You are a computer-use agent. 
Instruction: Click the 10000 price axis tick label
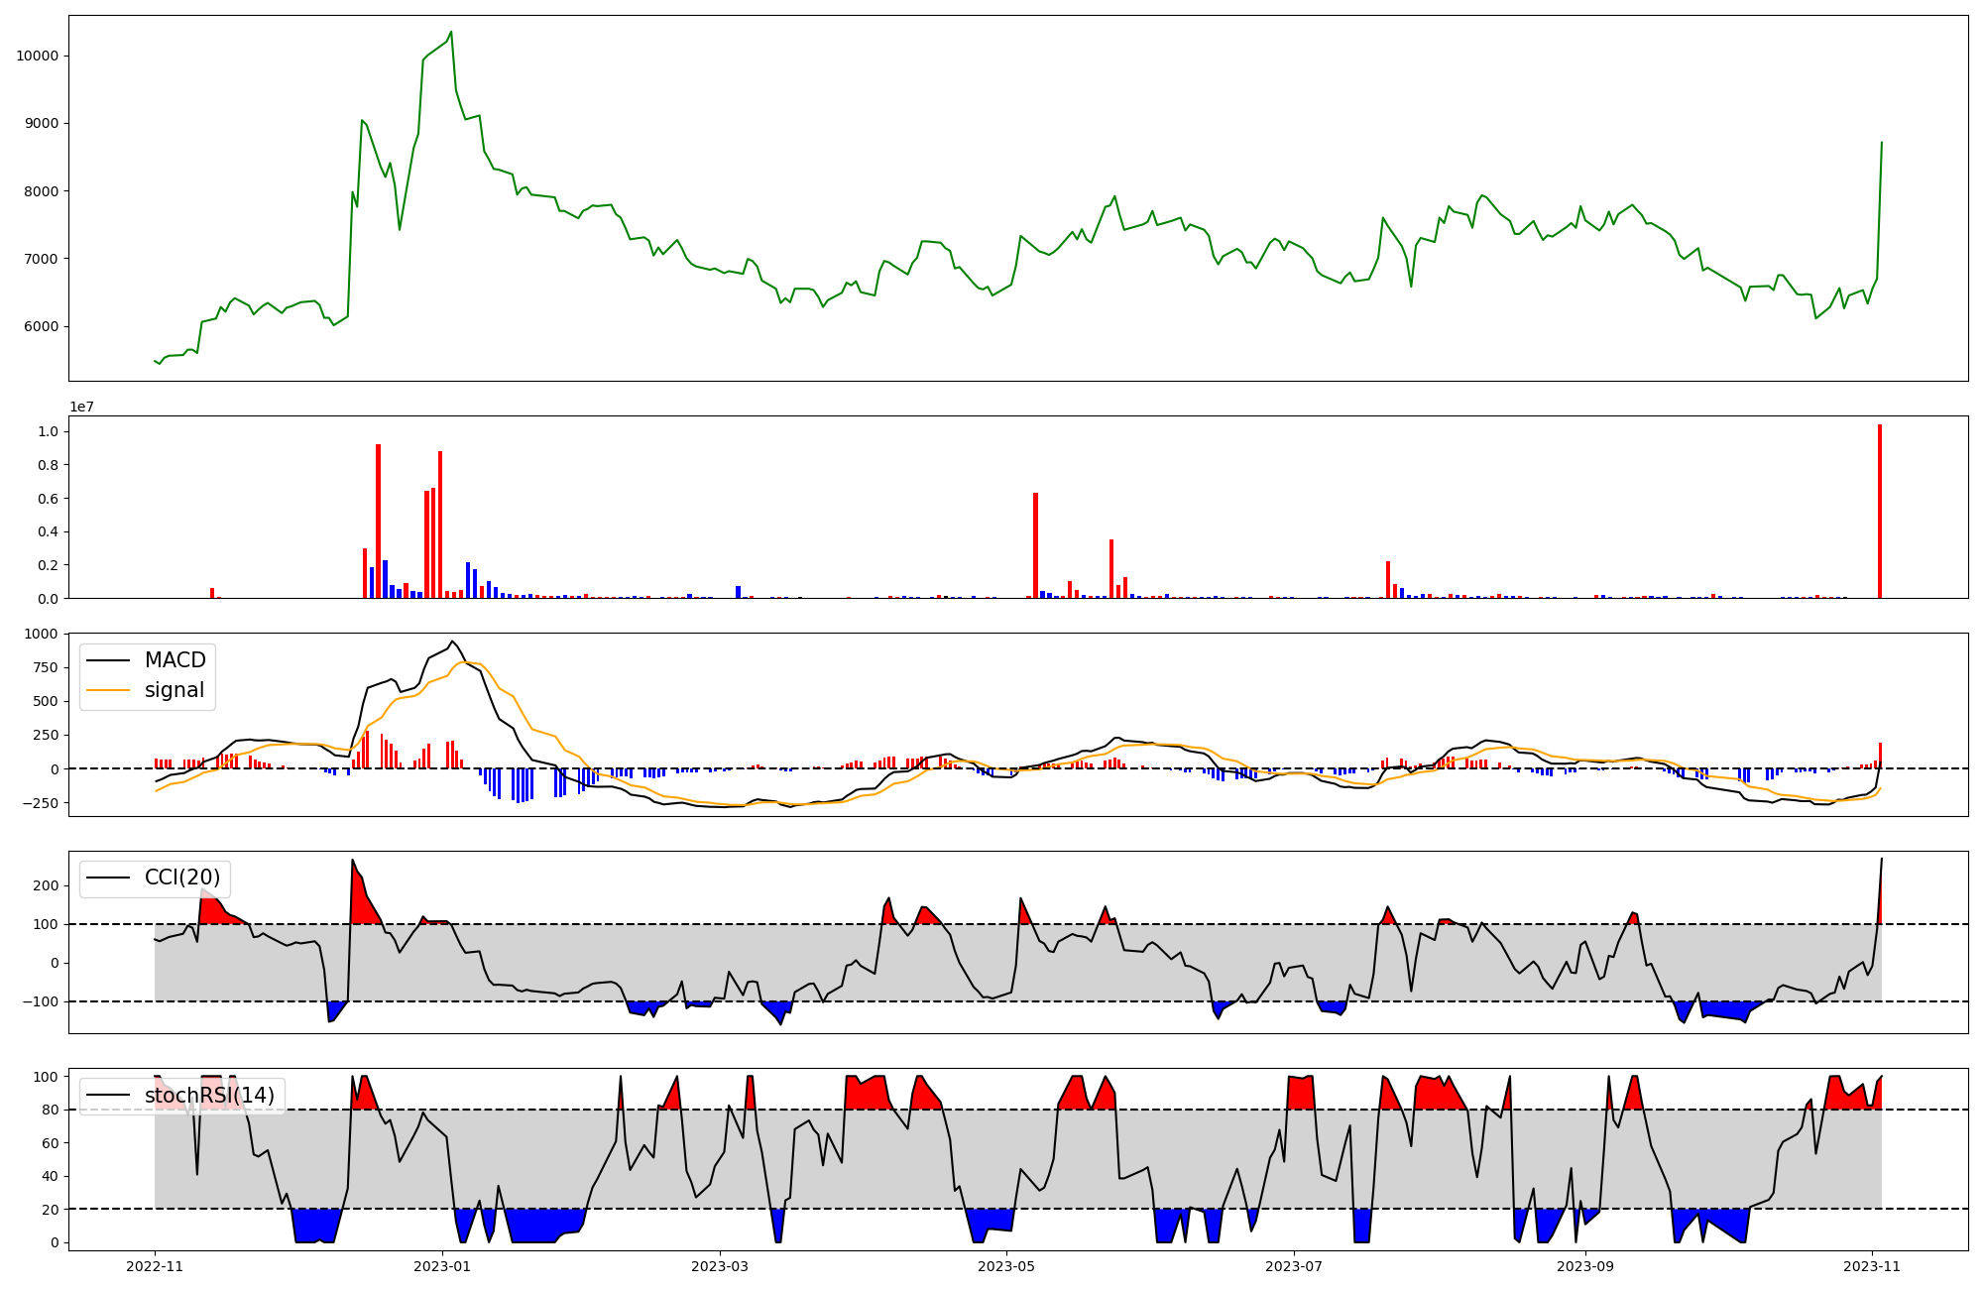pyautogui.click(x=37, y=57)
